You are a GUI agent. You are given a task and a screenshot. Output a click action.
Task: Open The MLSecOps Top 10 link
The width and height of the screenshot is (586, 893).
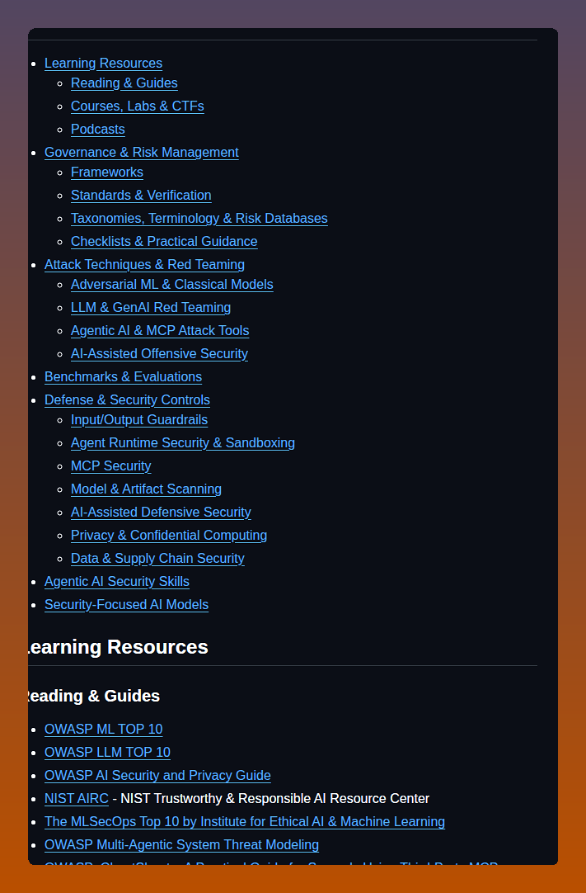[245, 822]
